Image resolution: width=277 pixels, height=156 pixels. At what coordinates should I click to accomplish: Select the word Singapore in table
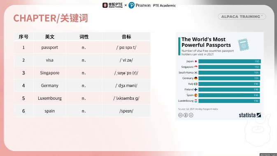pos(50,73)
